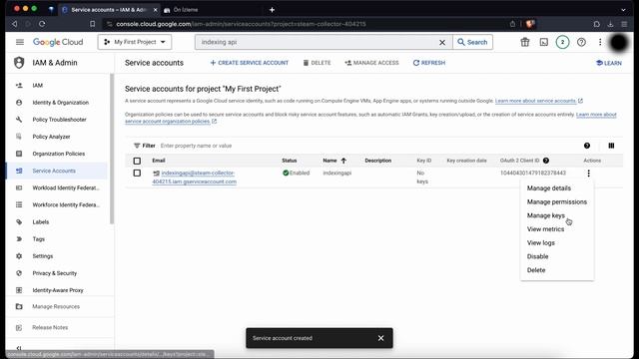The height and width of the screenshot is (359, 639).
Task: Click the account avatar
Action: [619, 42]
